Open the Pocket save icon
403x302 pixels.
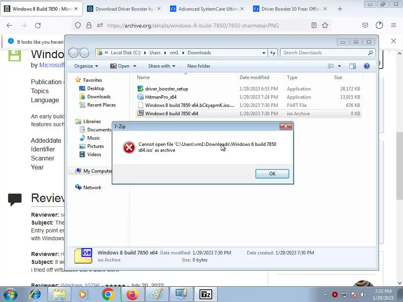[365, 25]
